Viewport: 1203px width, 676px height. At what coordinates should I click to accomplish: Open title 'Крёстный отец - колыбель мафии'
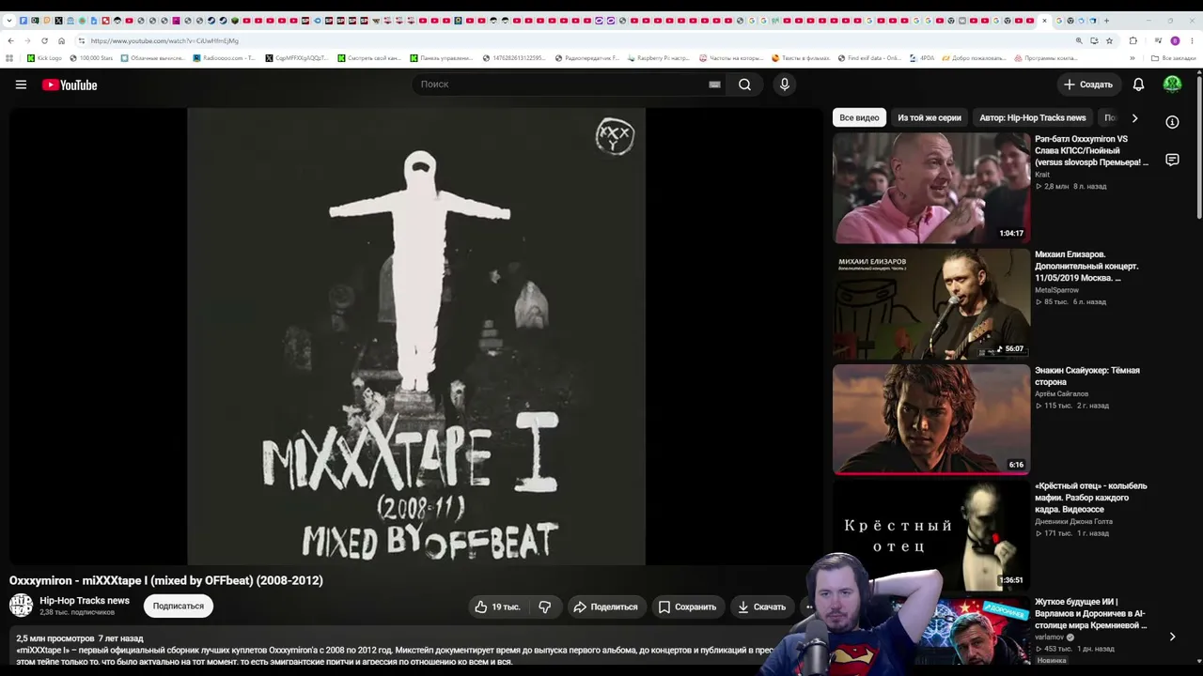pyautogui.click(x=1091, y=498)
